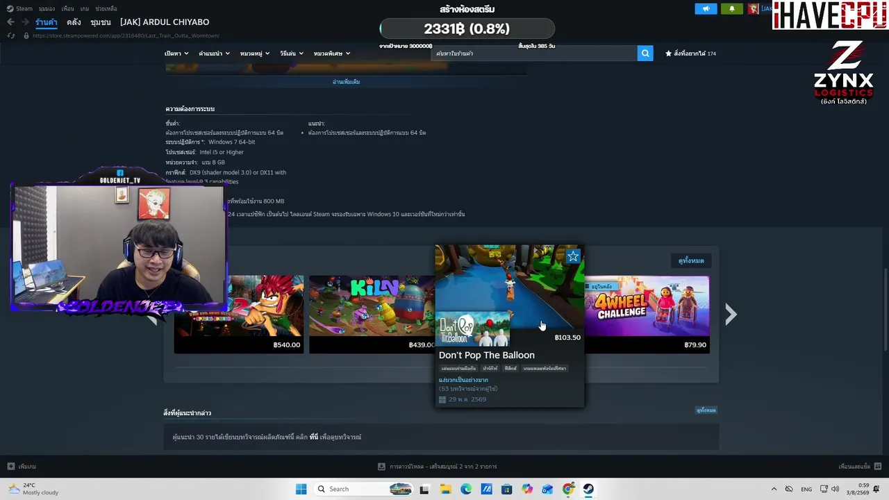
Task: Switch to the ชุมชน (Community) tab
Action: [101, 22]
